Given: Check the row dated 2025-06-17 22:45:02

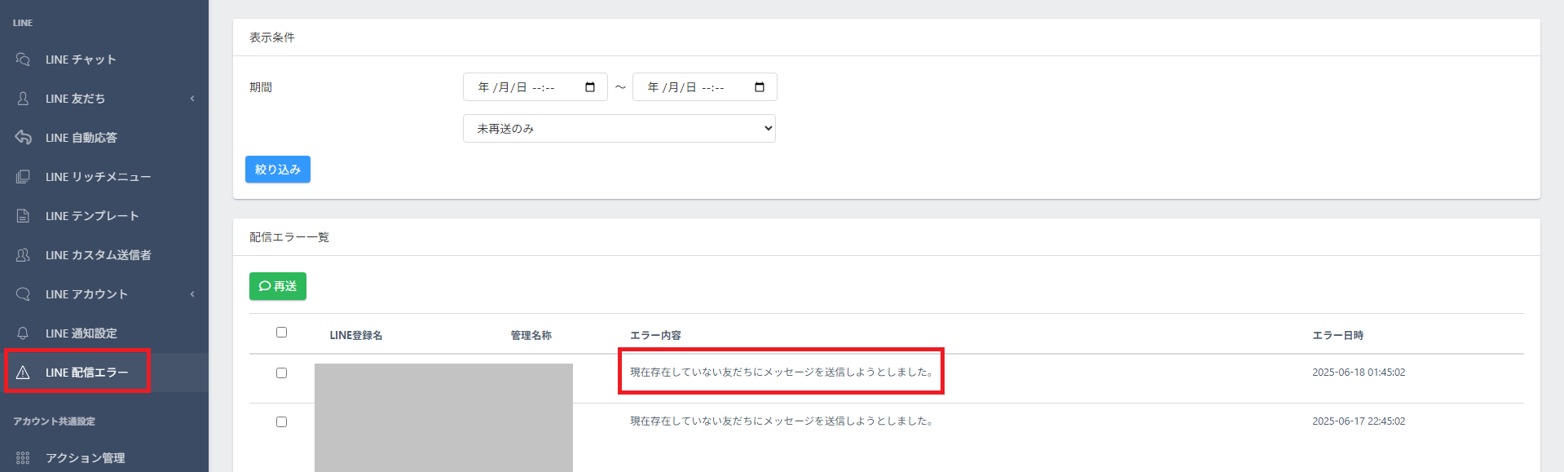Looking at the screenshot, I should pos(281,422).
